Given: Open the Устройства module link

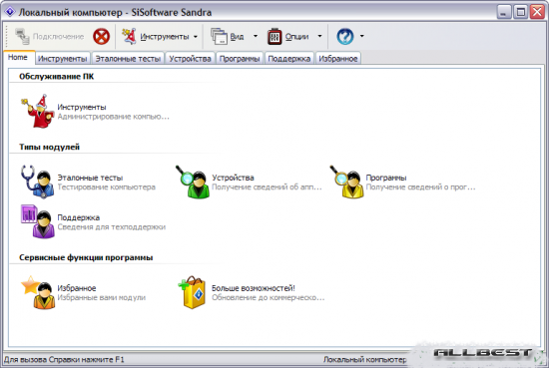Looking at the screenshot, I should pos(233,178).
